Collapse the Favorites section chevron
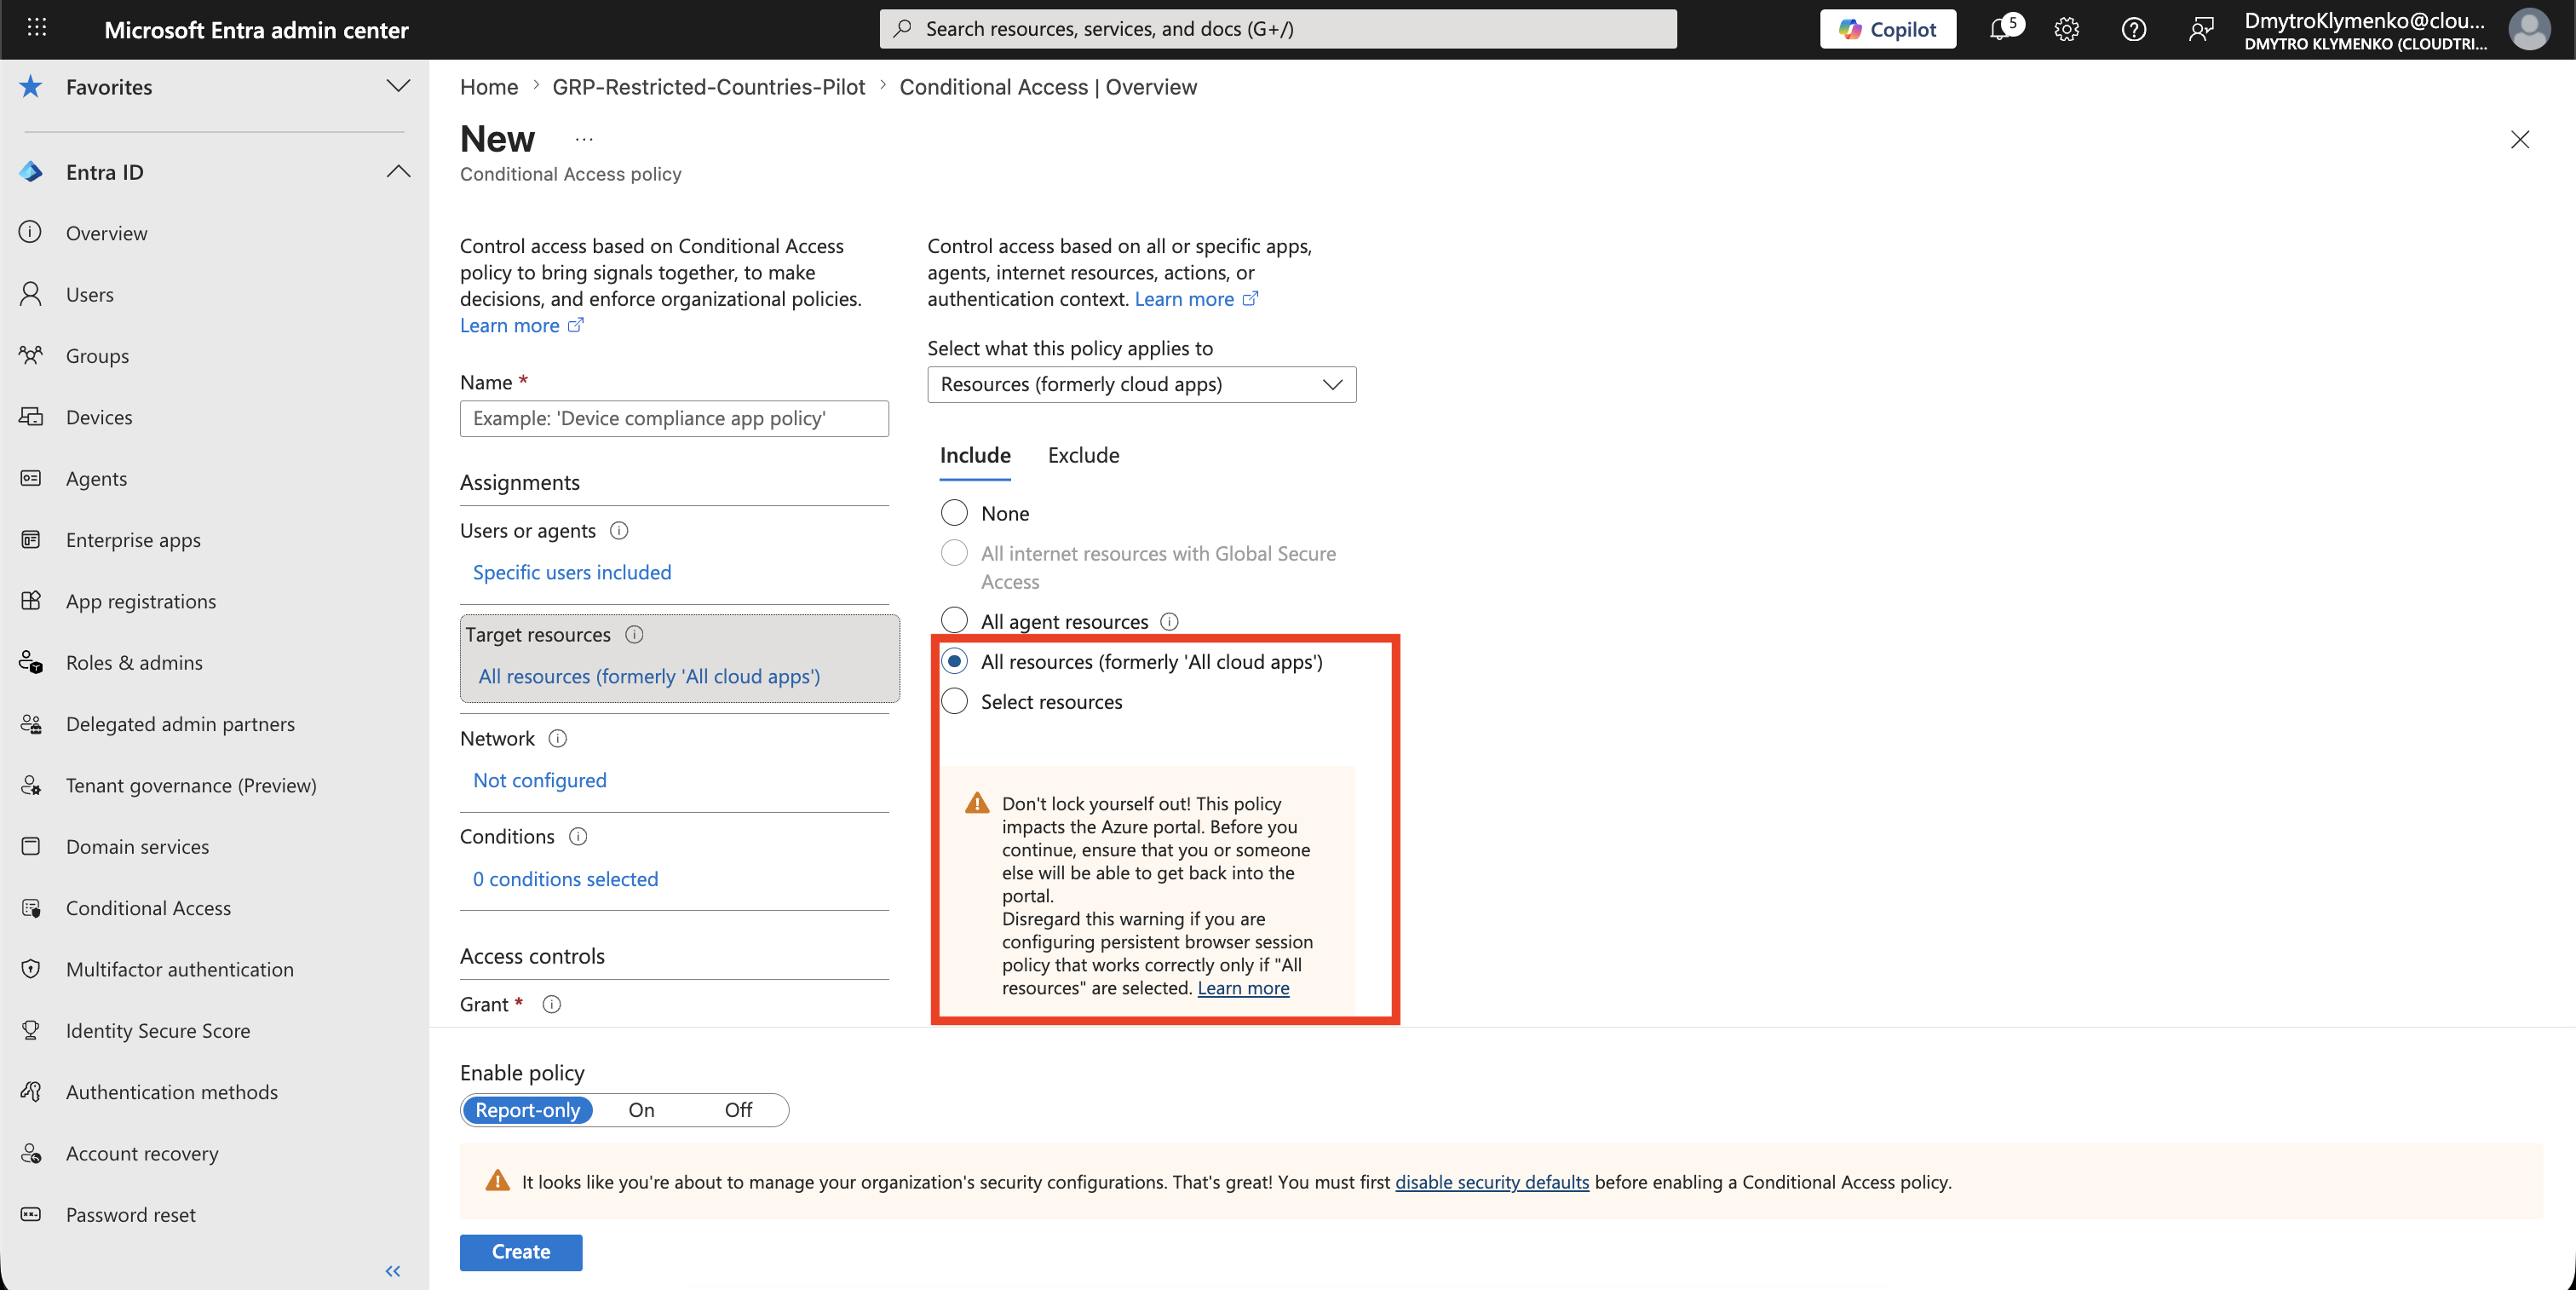This screenshot has height=1290, width=2576. 398,86
